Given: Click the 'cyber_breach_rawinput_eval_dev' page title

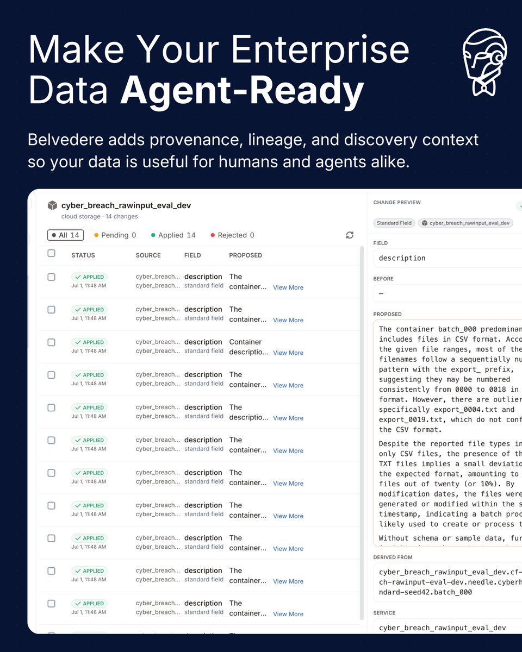Looking at the screenshot, I should (126, 205).
